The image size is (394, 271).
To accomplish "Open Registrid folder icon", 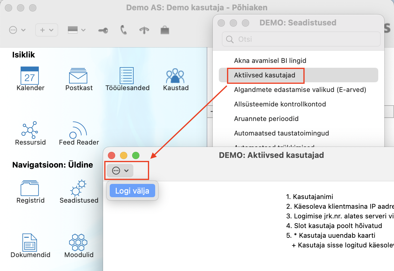I will click(x=30, y=188).
